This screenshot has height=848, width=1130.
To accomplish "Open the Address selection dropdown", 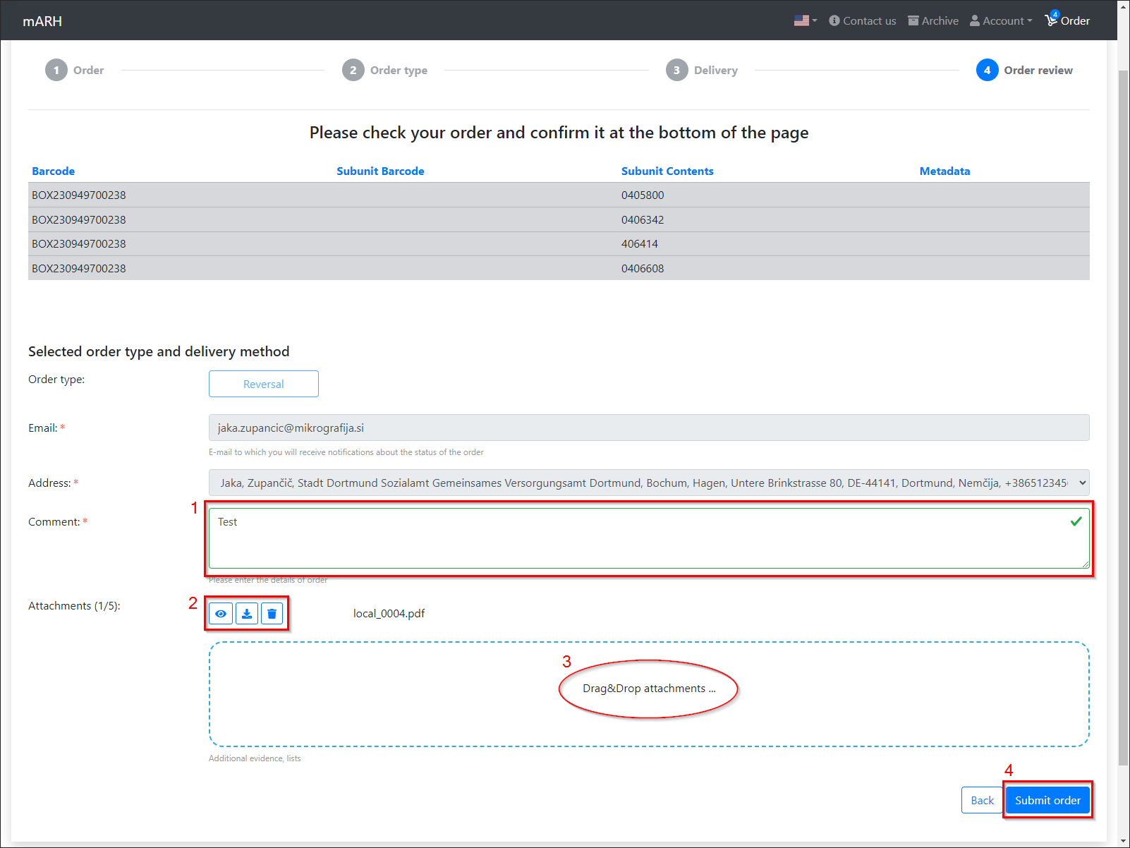I will pos(648,483).
